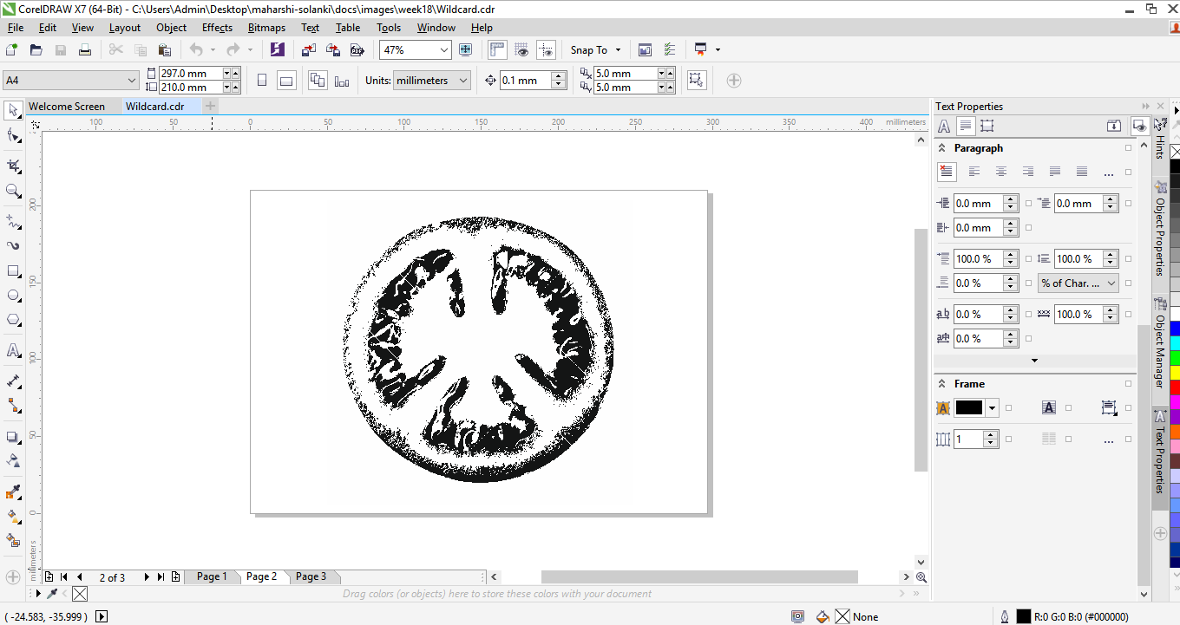Pick the Artistic Media tool

tap(13, 245)
